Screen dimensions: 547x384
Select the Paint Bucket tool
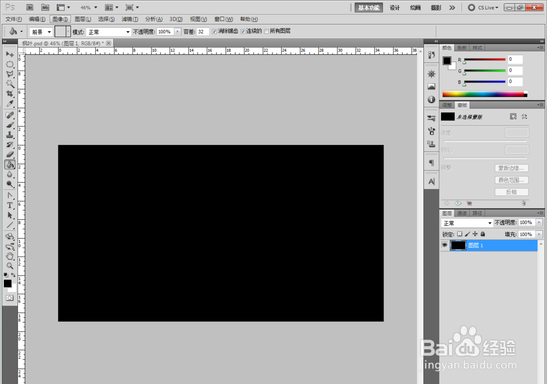point(10,164)
